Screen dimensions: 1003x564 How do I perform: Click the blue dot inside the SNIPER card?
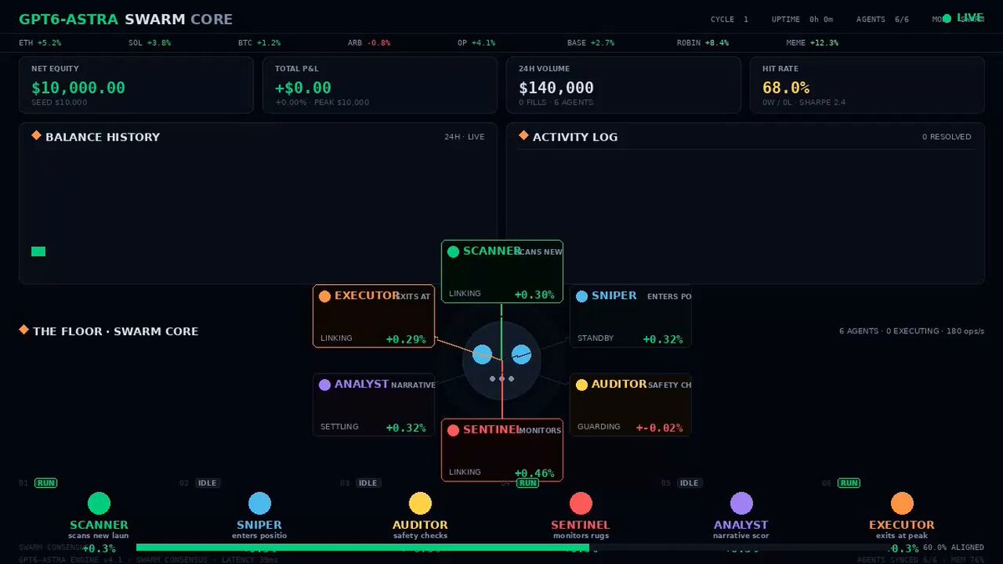point(582,296)
